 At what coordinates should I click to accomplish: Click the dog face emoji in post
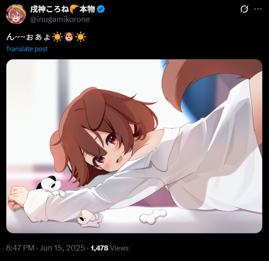[x=69, y=37]
